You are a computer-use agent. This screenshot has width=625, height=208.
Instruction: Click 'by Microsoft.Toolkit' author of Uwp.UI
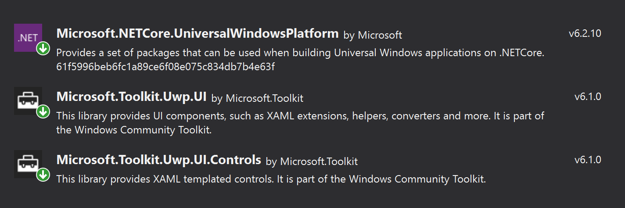[257, 98]
